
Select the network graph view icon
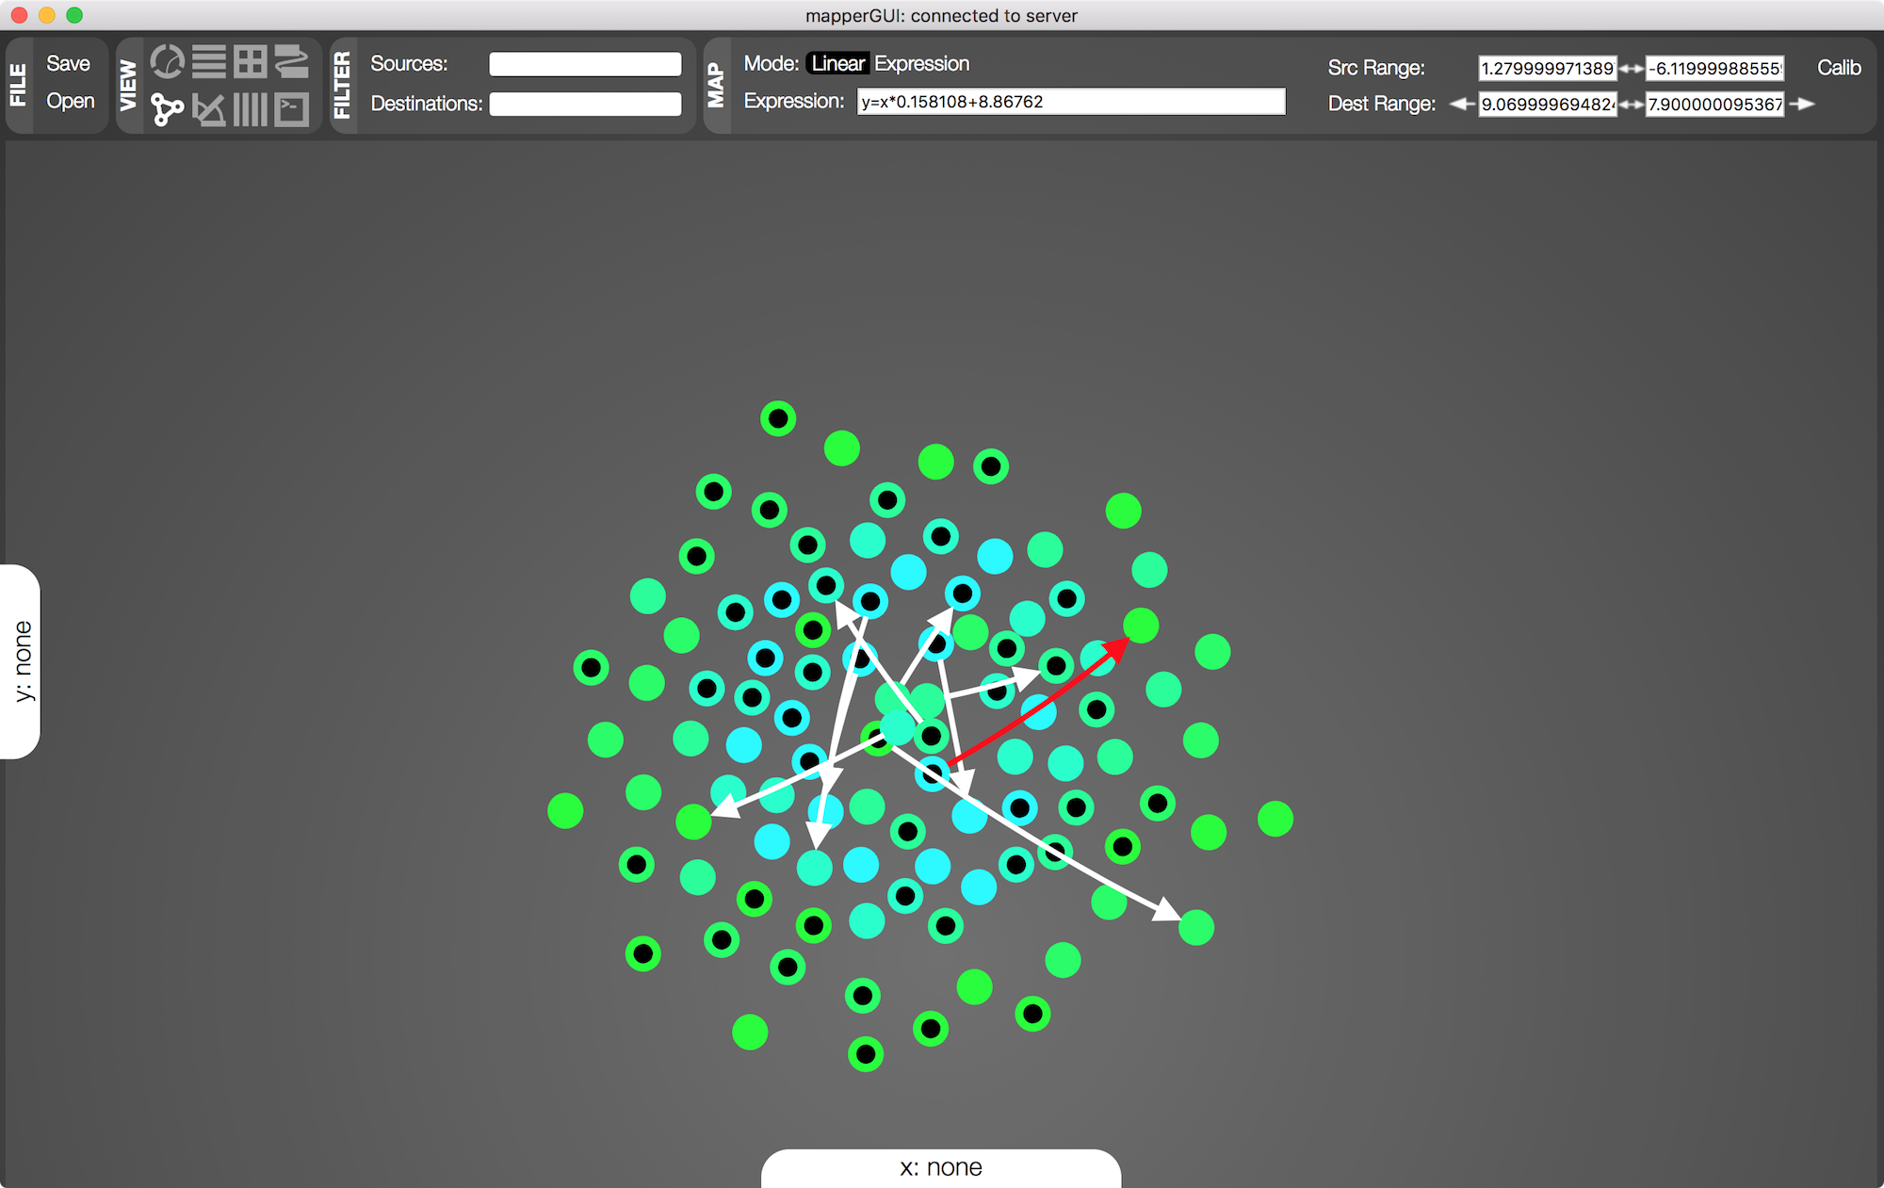[168, 109]
